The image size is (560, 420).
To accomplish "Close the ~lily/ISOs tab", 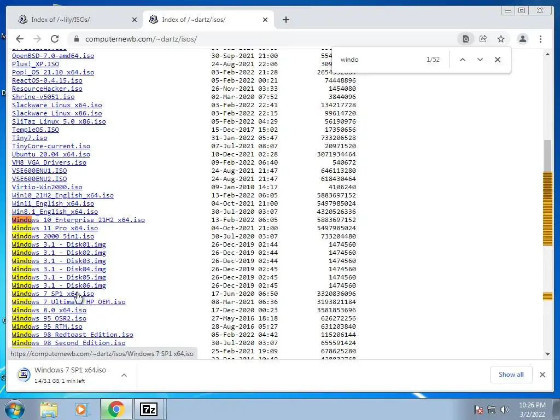I will point(135,20).
